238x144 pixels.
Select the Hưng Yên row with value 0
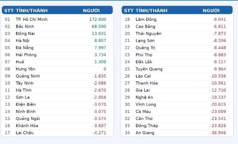click(57, 69)
